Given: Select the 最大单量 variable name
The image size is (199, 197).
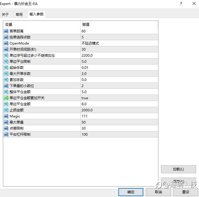Looking at the screenshot, I should [17, 122].
